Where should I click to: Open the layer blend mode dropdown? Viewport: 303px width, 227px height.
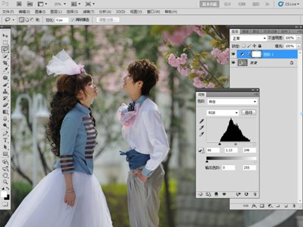click(249, 38)
